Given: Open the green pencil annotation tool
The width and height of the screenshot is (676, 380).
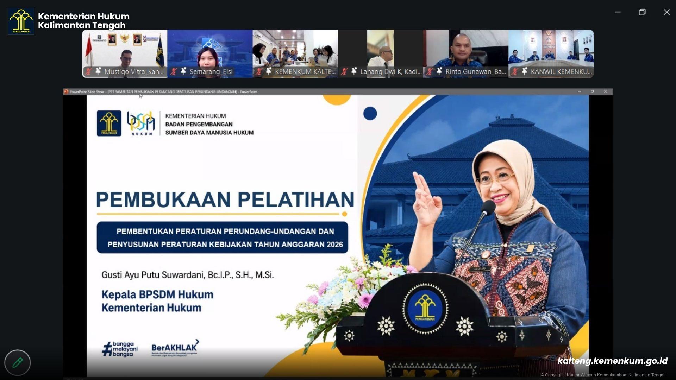Looking at the screenshot, I should point(18,362).
